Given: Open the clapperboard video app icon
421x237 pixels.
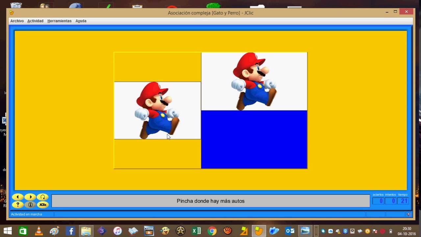Looking at the screenshot, I should tap(149, 231).
